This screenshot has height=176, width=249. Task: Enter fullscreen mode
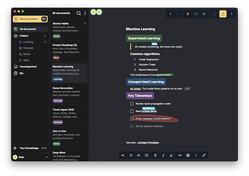pos(214,14)
